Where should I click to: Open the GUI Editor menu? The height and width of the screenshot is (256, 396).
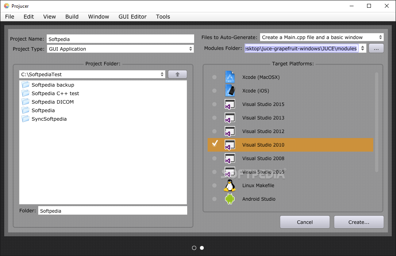click(x=133, y=17)
